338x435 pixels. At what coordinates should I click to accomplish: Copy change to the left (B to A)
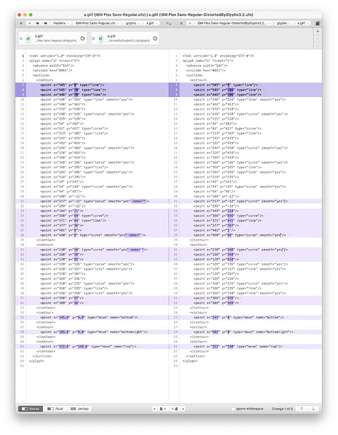(174, 409)
